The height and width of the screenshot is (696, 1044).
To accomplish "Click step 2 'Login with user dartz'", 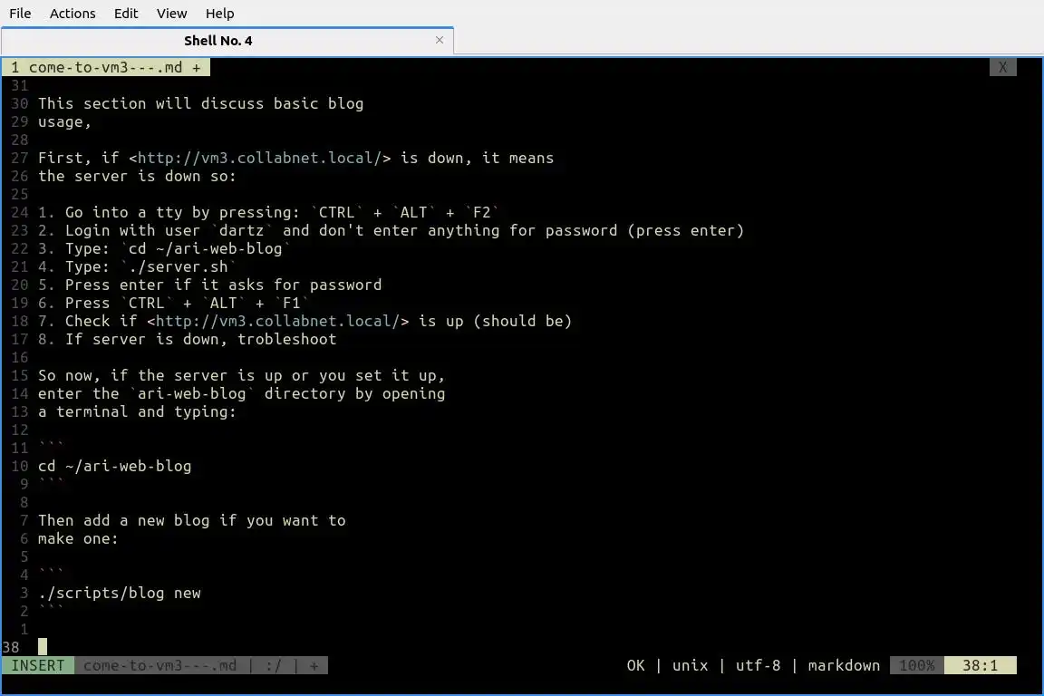I will [391, 230].
